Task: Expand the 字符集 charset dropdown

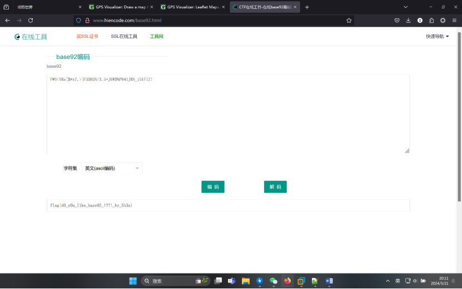Action: (x=112, y=168)
